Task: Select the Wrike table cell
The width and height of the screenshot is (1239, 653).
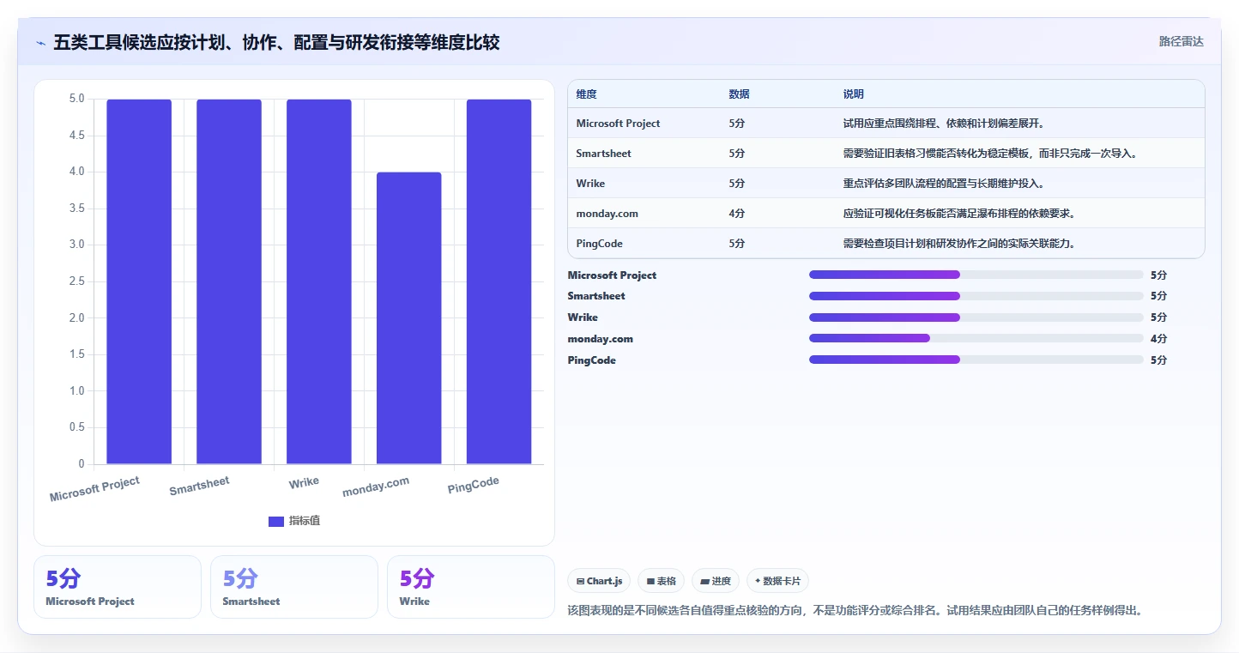Action: tap(590, 184)
